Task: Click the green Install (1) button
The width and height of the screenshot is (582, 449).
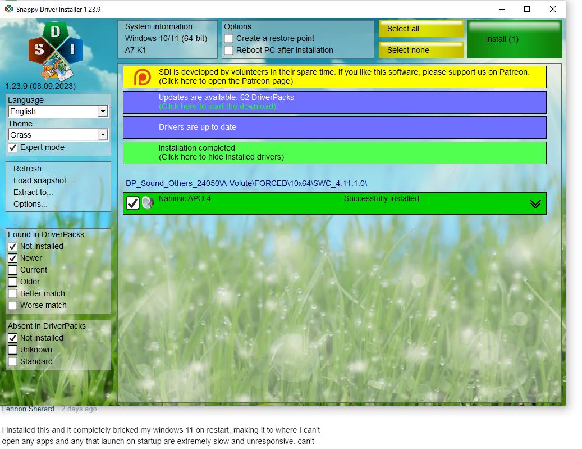Action: pyautogui.click(x=514, y=39)
